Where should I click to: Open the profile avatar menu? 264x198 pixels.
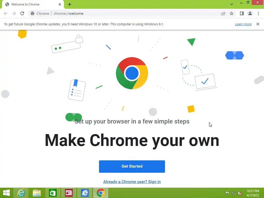coord(250,13)
